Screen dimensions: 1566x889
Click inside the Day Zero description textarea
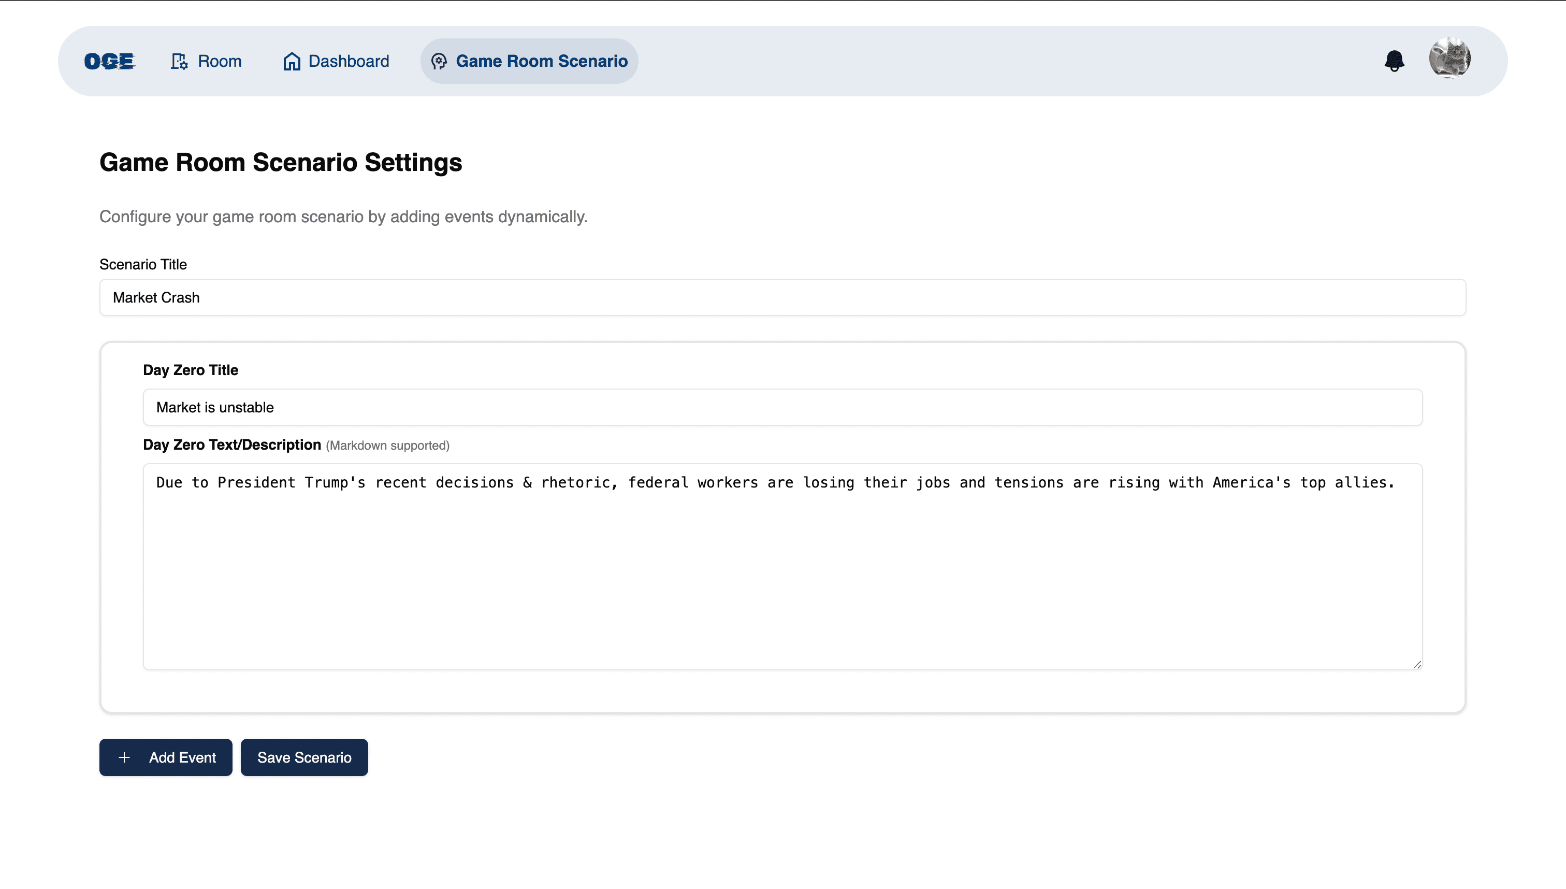coord(782,567)
